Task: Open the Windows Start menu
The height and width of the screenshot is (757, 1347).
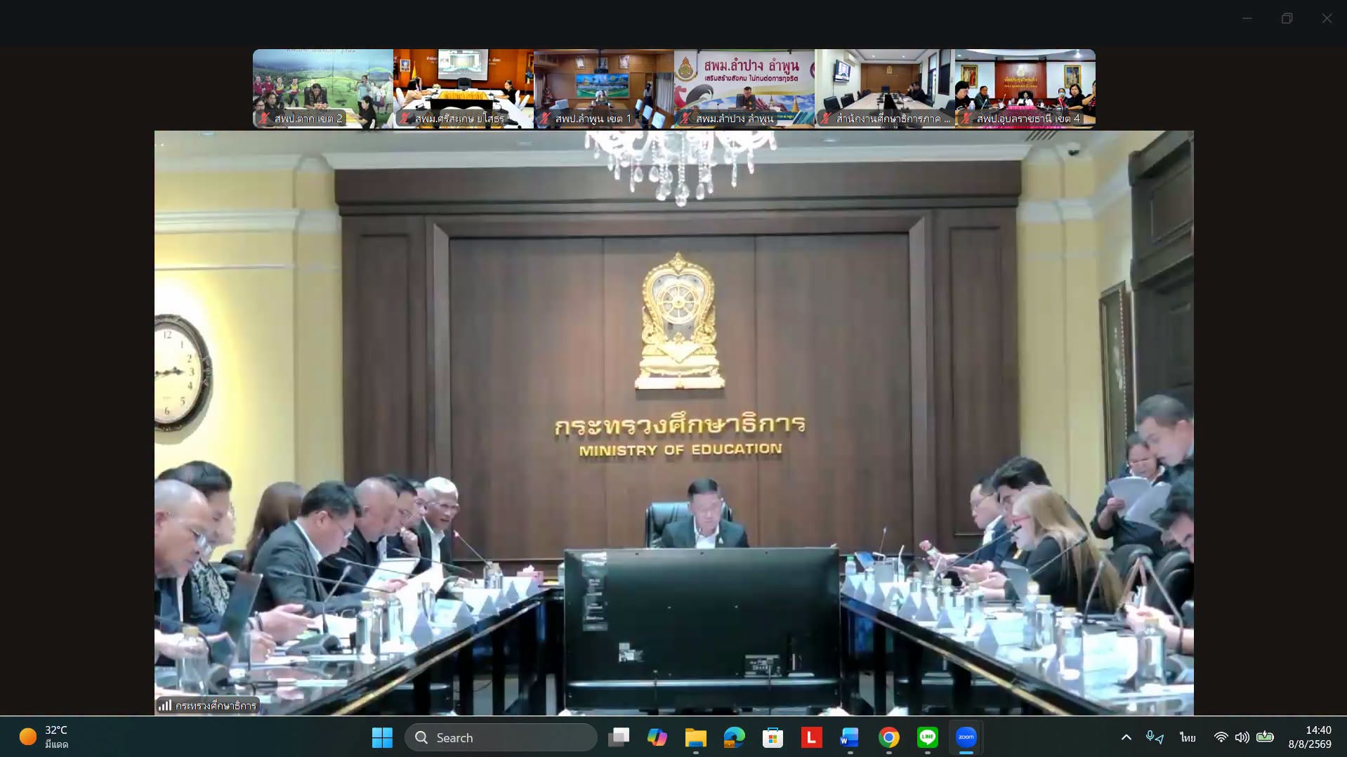Action: pos(382,737)
